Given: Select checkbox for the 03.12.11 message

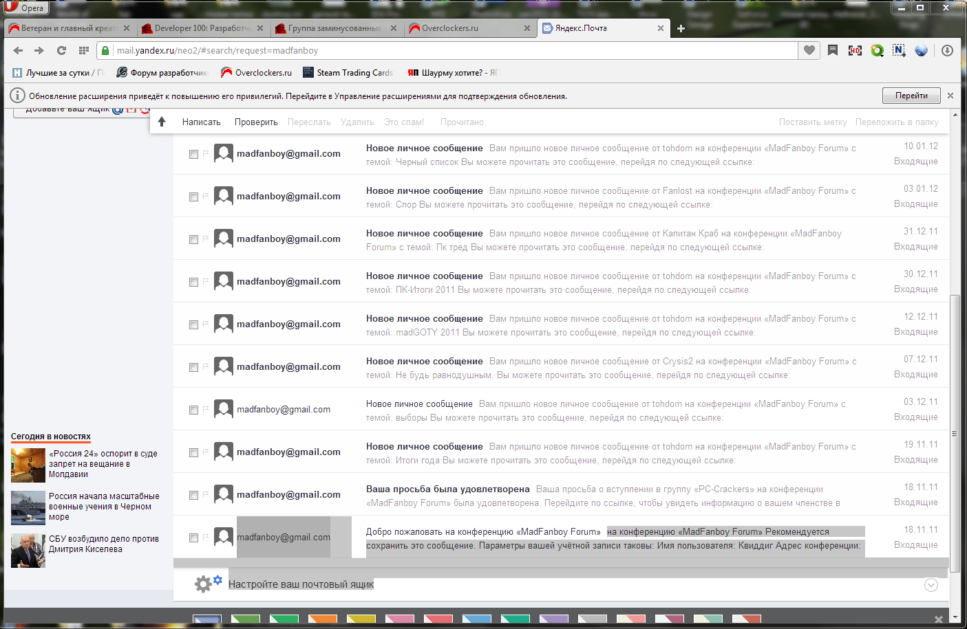Looking at the screenshot, I should 193,410.
